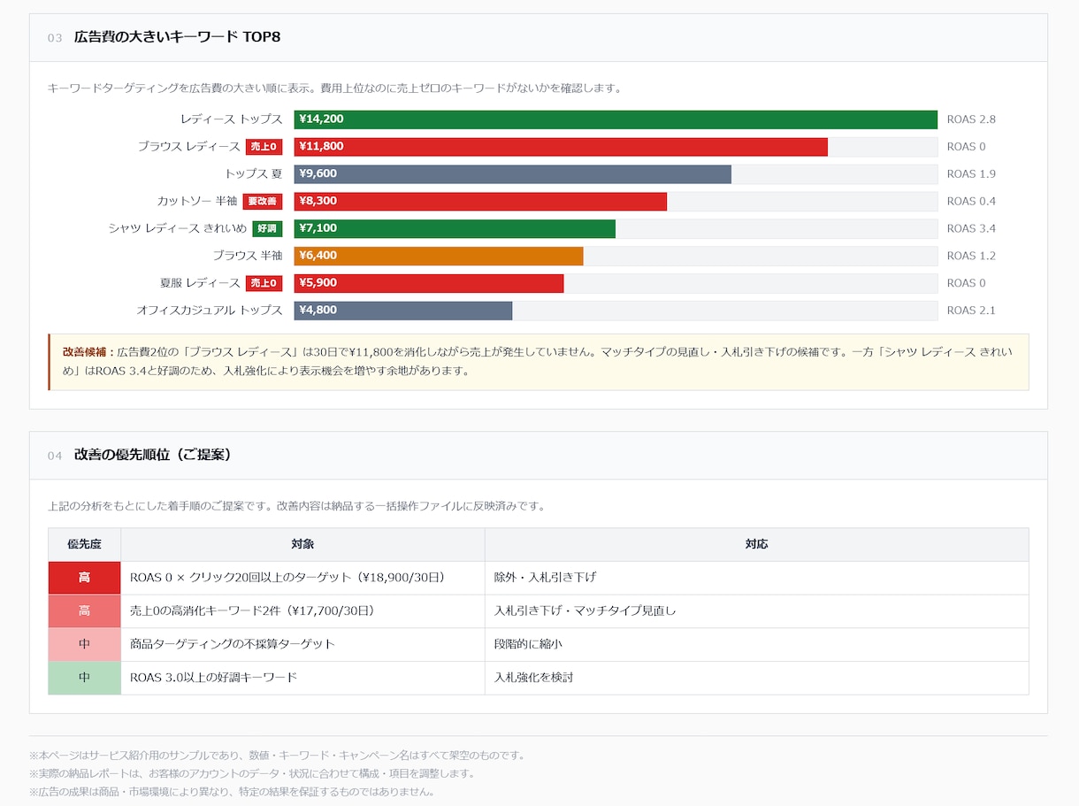Screen dimensions: 1079x806
Task: Click the section number 03
Action: pos(55,38)
